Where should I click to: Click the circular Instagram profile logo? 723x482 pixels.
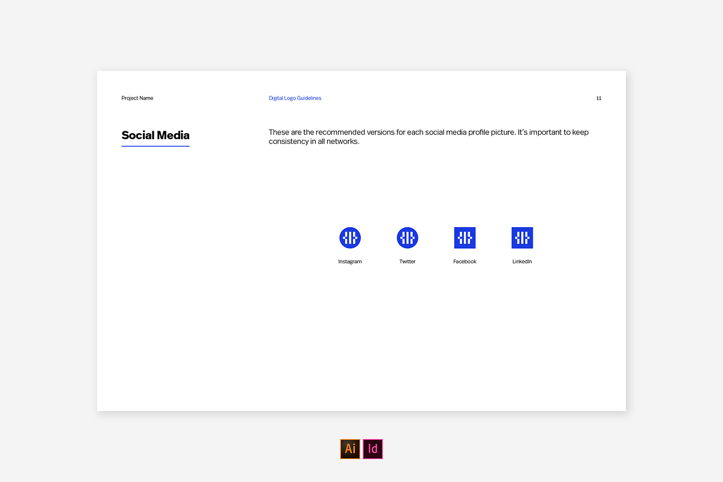(x=349, y=238)
